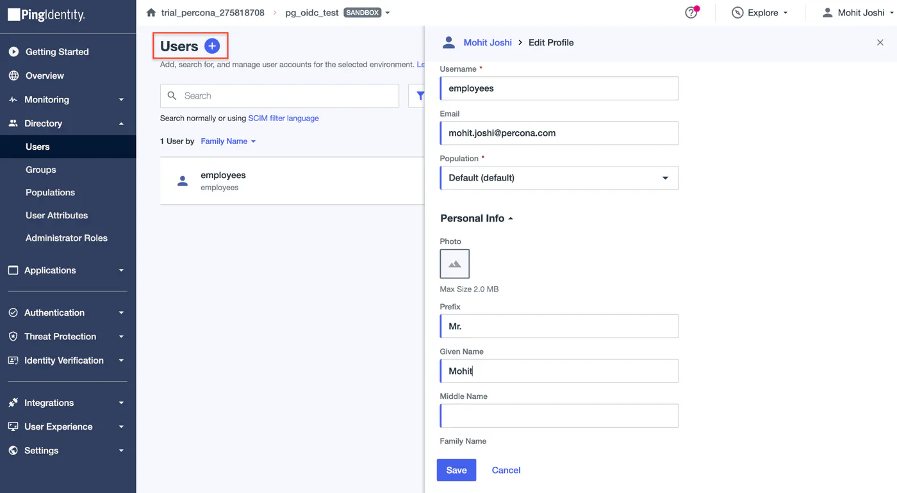Select the employees user row
Image resolution: width=897 pixels, height=493 pixels.
(x=292, y=181)
